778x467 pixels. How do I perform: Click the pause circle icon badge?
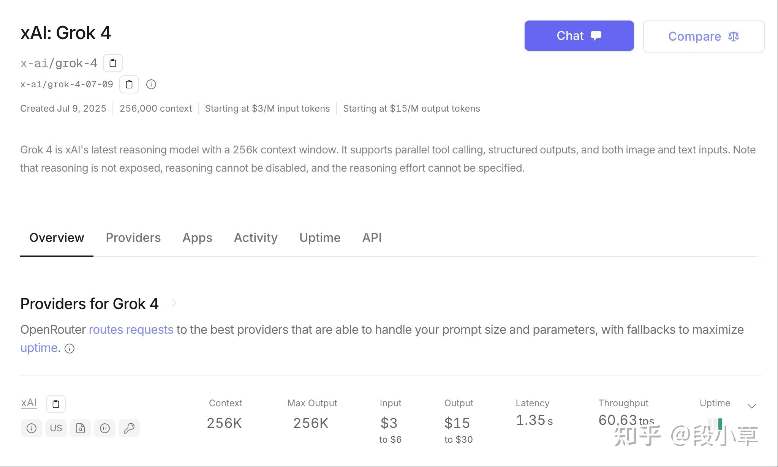[105, 428]
